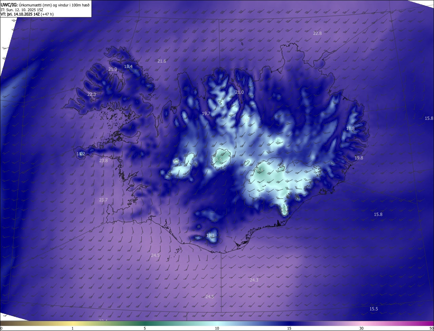434x331 pixels.
Task: Click the 22.8 value label
Action: pos(317,33)
